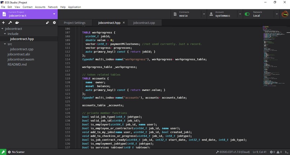Click the Ln 9, Col 41 cursor position
290x155 pixels.
tap(260, 152)
